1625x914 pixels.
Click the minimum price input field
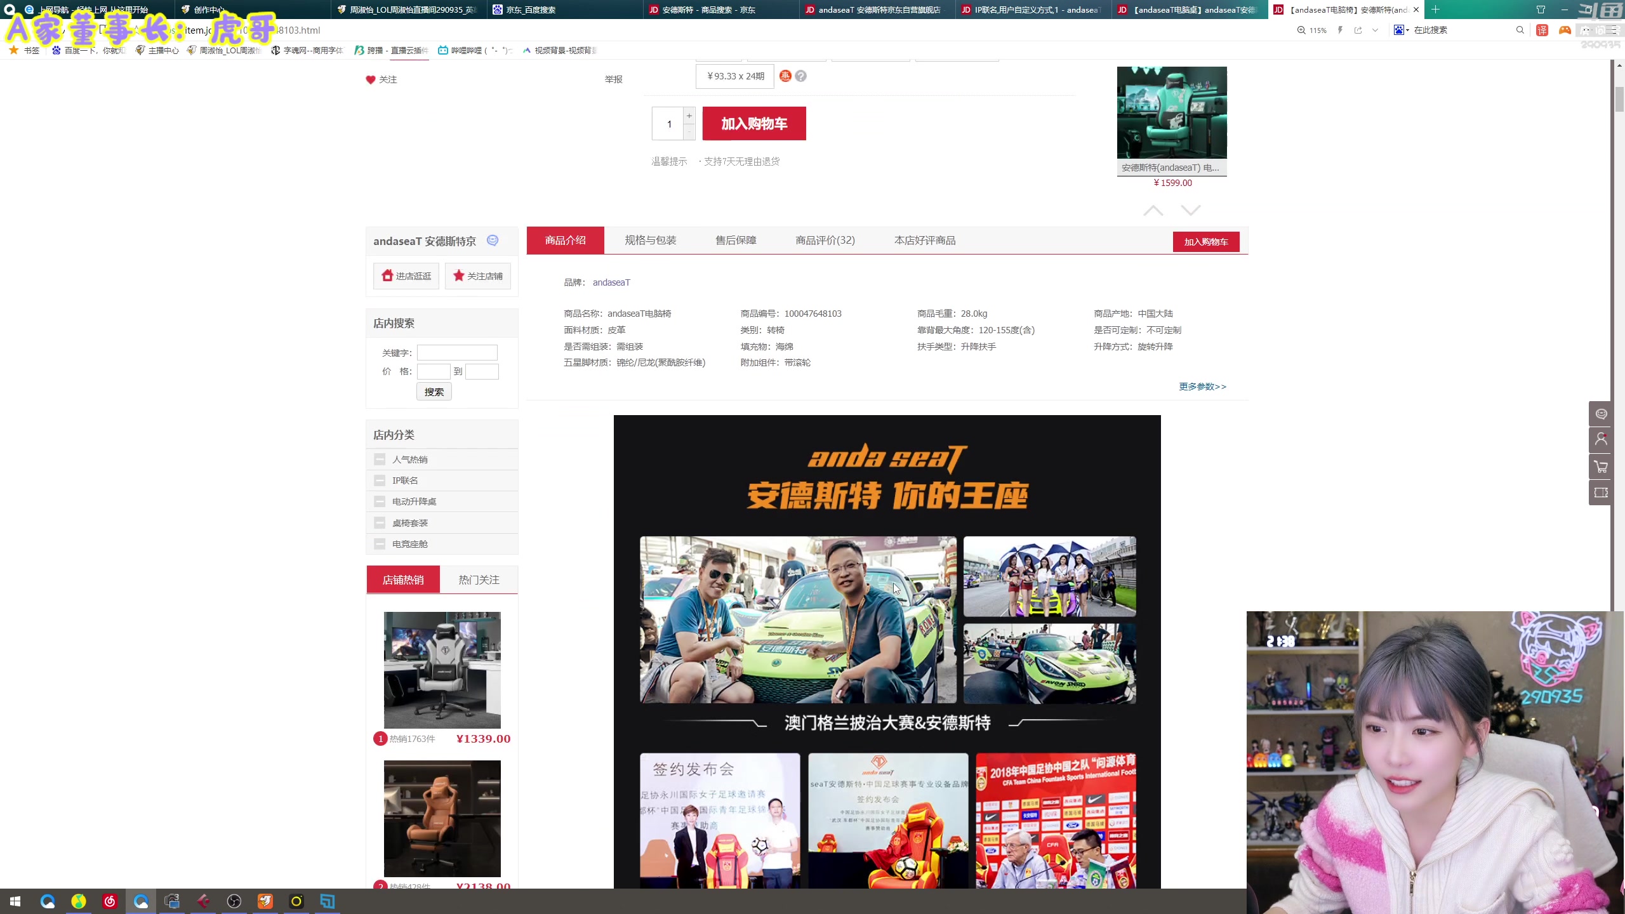tap(434, 371)
